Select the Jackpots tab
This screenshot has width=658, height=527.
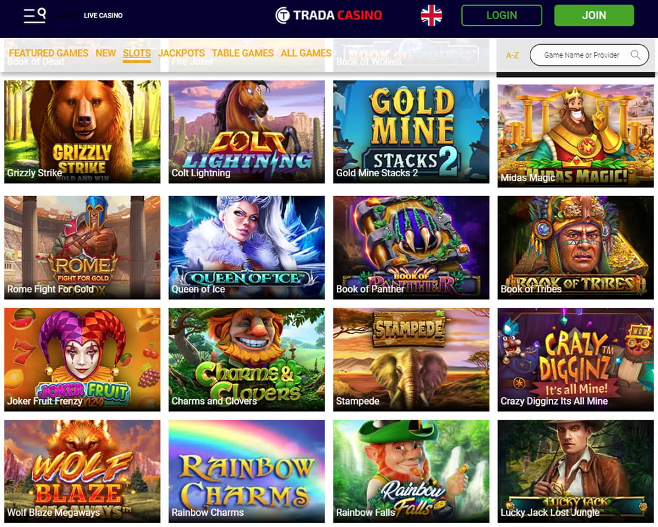pos(182,53)
